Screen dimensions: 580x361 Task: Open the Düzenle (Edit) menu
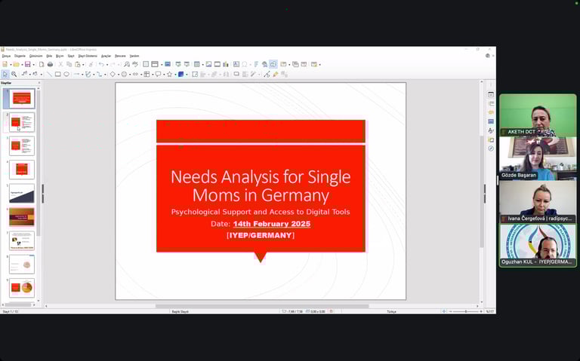tap(20, 56)
